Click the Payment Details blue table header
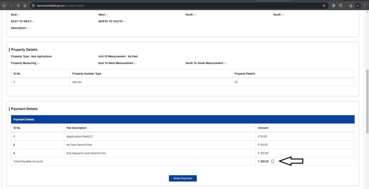This screenshot has width=369, height=189. pyautogui.click(x=183, y=119)
